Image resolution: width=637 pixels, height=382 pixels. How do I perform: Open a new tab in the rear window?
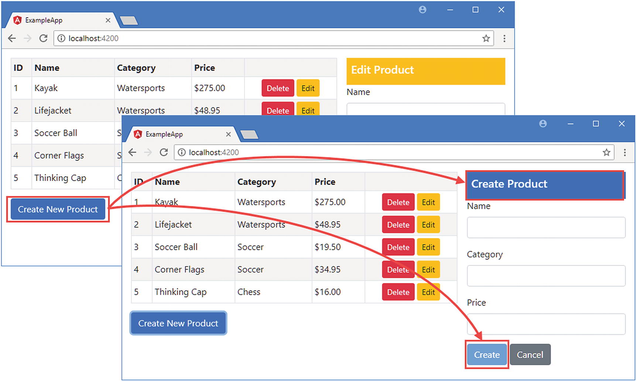(129, 21)
